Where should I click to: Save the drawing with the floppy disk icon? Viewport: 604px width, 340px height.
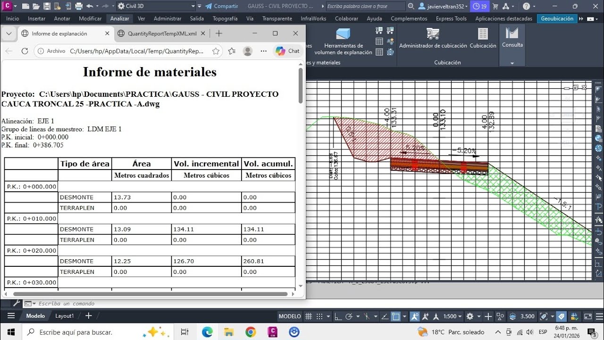[x=46, y=6]
